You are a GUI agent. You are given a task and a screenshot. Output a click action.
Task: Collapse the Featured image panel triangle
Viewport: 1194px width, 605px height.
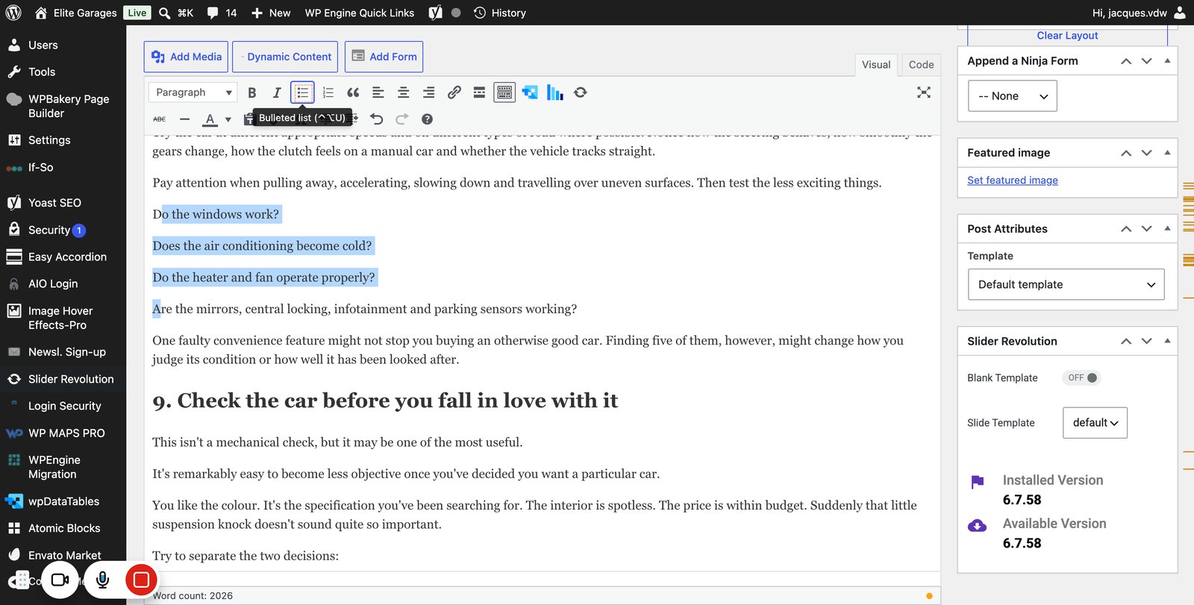click(x=1167, y=152)
